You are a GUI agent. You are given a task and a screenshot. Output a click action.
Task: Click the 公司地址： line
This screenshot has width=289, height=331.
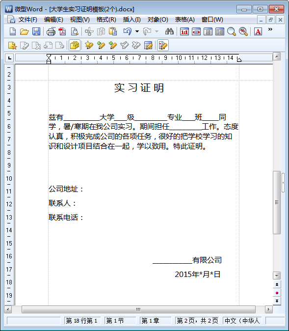[x=66, y=189]
